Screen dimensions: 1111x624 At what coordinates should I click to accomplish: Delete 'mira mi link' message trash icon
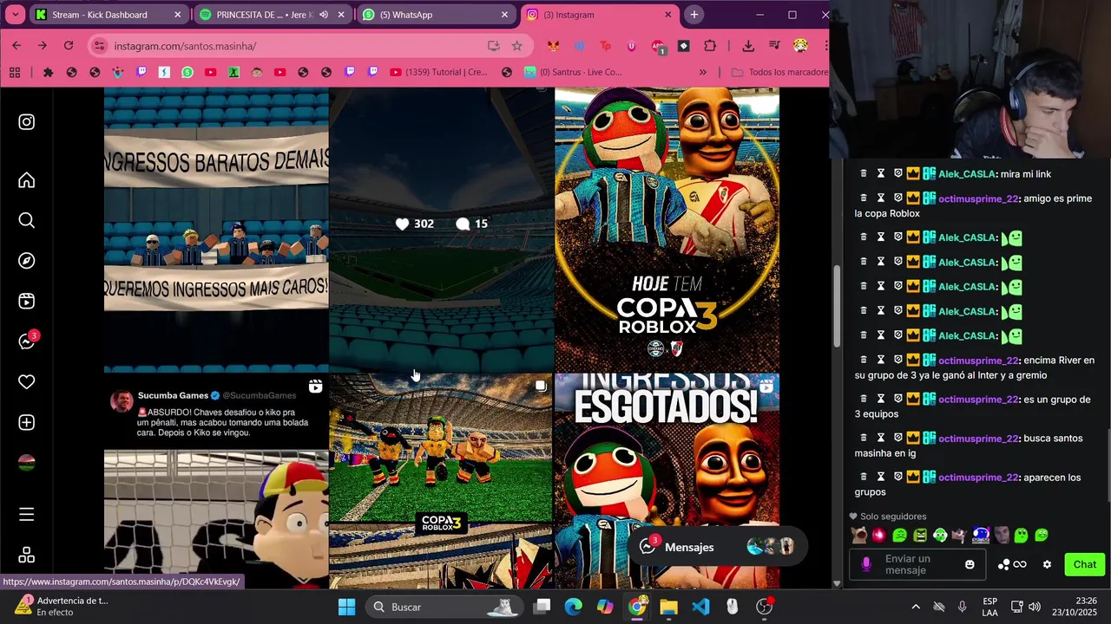pos(864,174)
